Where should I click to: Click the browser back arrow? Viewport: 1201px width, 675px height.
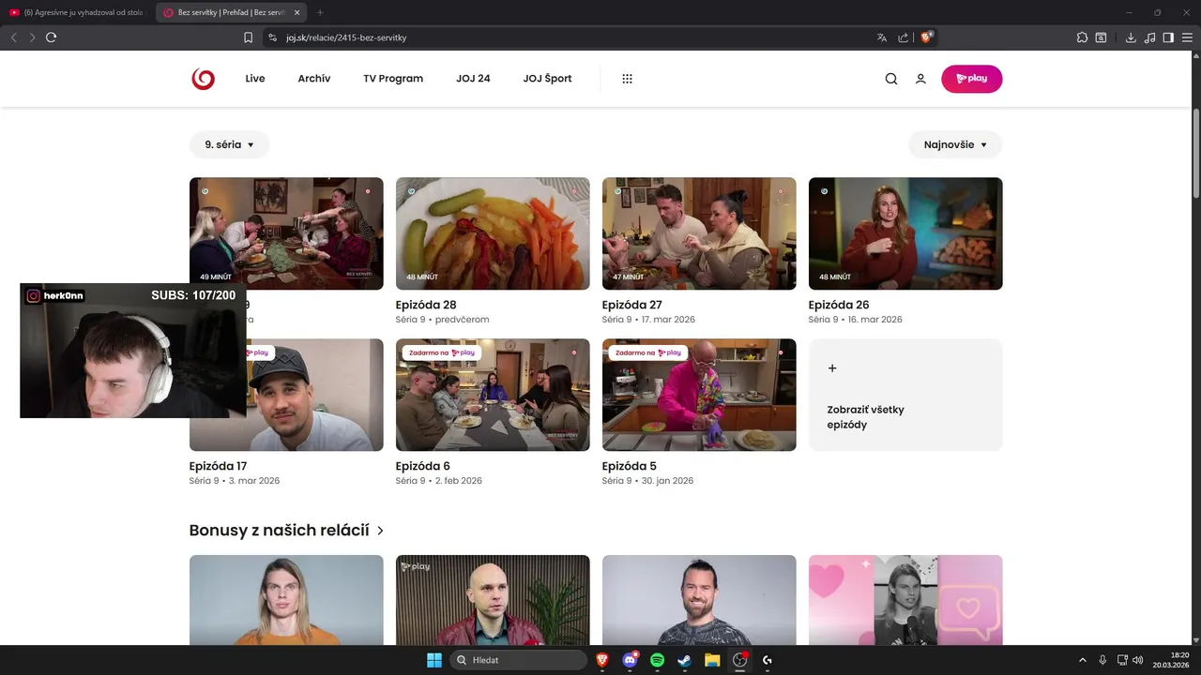tap(13, 37)
